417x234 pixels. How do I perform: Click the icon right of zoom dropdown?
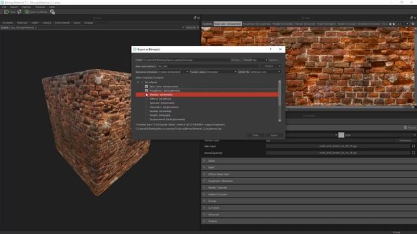pyautogui.click(x=413, y=24)
